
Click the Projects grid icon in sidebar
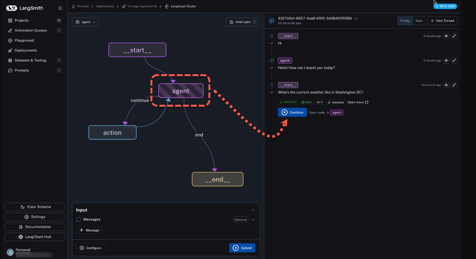point(10,20)
